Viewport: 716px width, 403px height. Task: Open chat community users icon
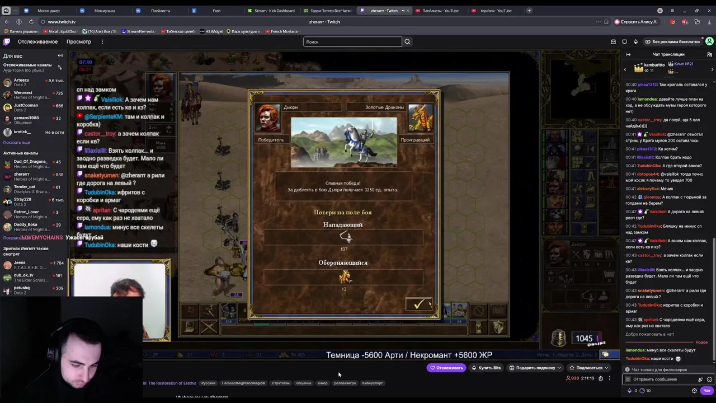pos(709,54)
